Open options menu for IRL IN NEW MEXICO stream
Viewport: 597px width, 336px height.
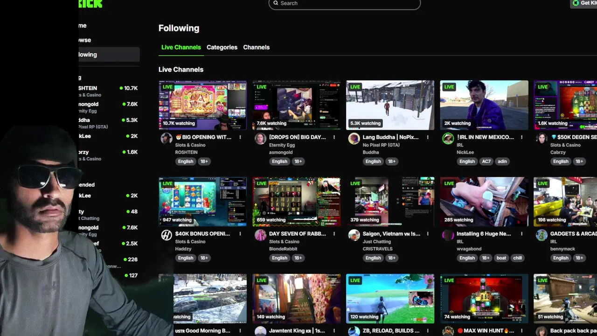[521, 137]
